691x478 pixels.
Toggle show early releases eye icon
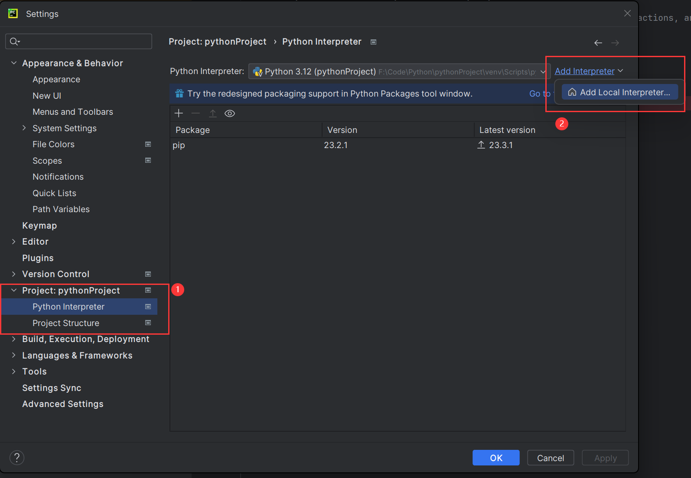(x=230, y=113)
